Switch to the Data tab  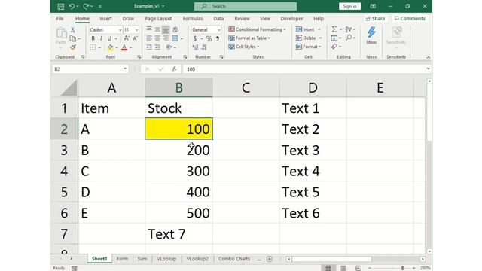point(218,18)
